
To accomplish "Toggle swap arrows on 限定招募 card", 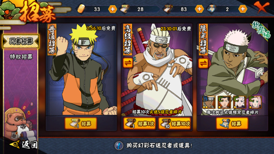I will pos(203,63).
